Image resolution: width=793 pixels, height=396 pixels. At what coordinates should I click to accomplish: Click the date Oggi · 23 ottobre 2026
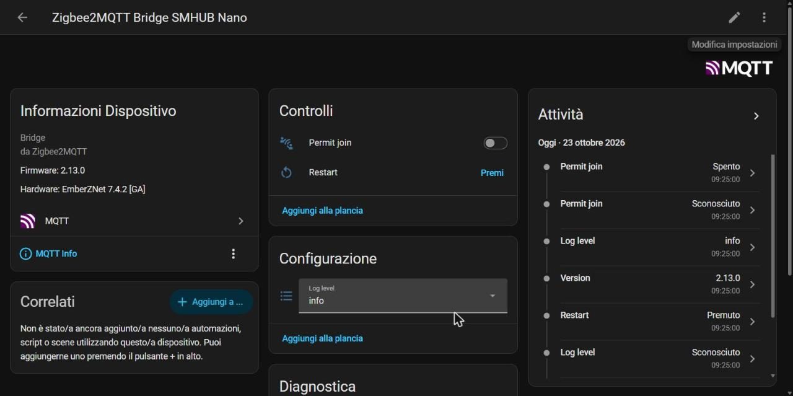581,143
